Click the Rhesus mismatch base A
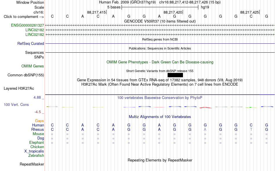Image resolution: width=275 pixels, height=171 pixels. point(205,130)
